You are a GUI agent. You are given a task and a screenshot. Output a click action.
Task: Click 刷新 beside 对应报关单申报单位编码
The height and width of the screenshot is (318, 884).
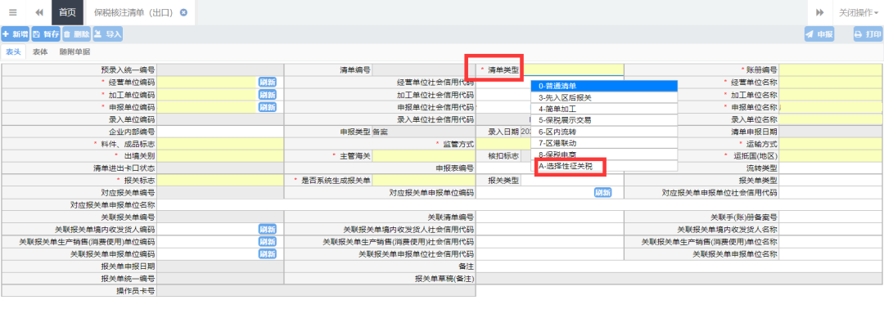602,192
